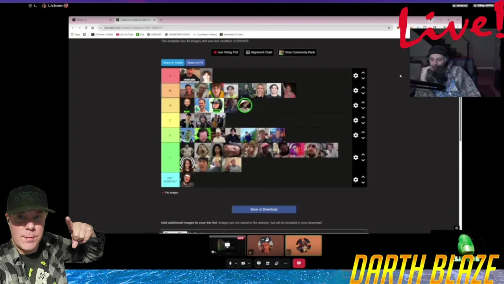Screen dimensions: 504x284
Task: Open settings gear for the C tier row
Action: coord(356,120)
